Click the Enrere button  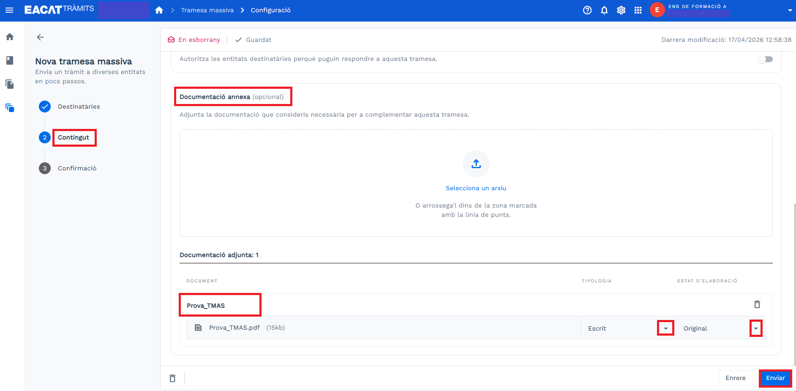pyautogui.click(x=735, y=378)
